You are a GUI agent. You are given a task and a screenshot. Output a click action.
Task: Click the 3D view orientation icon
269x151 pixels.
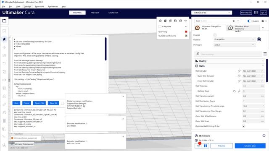coord(160,21)
